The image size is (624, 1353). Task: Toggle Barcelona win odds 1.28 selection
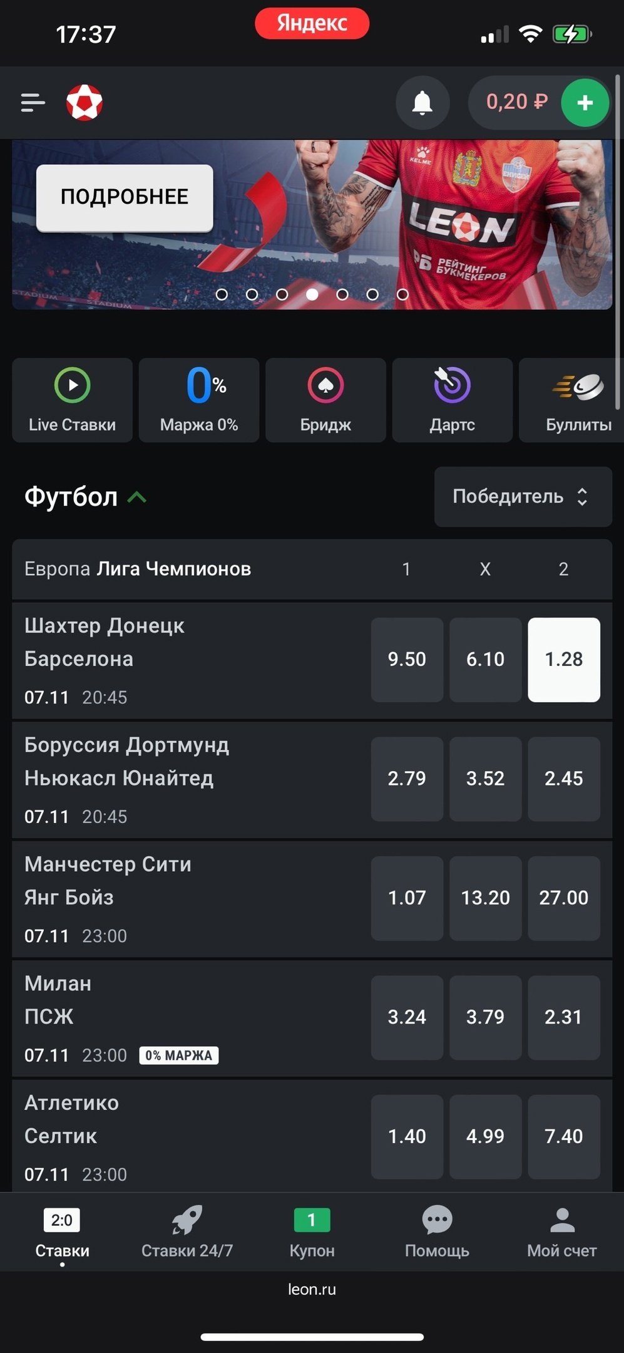pos(563,660)
